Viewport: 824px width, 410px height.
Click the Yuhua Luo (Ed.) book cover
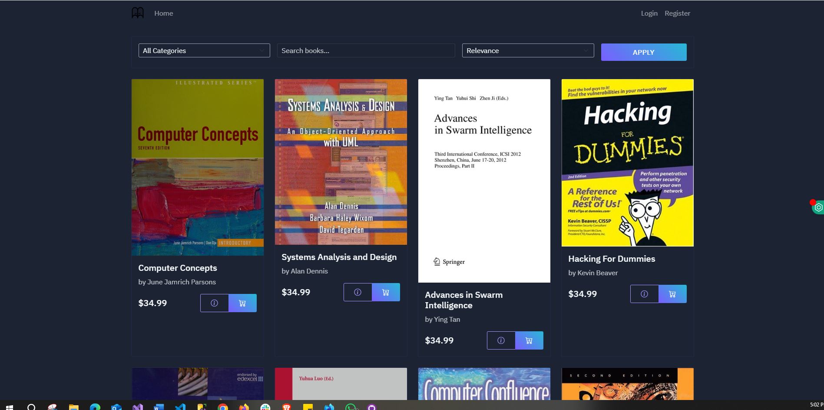pyautogui.click(x=341, y=384)
